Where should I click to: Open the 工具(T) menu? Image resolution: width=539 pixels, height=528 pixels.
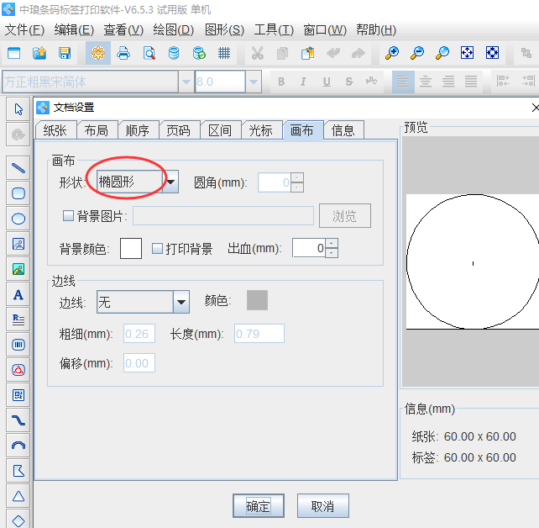click(x=274, y=29)
